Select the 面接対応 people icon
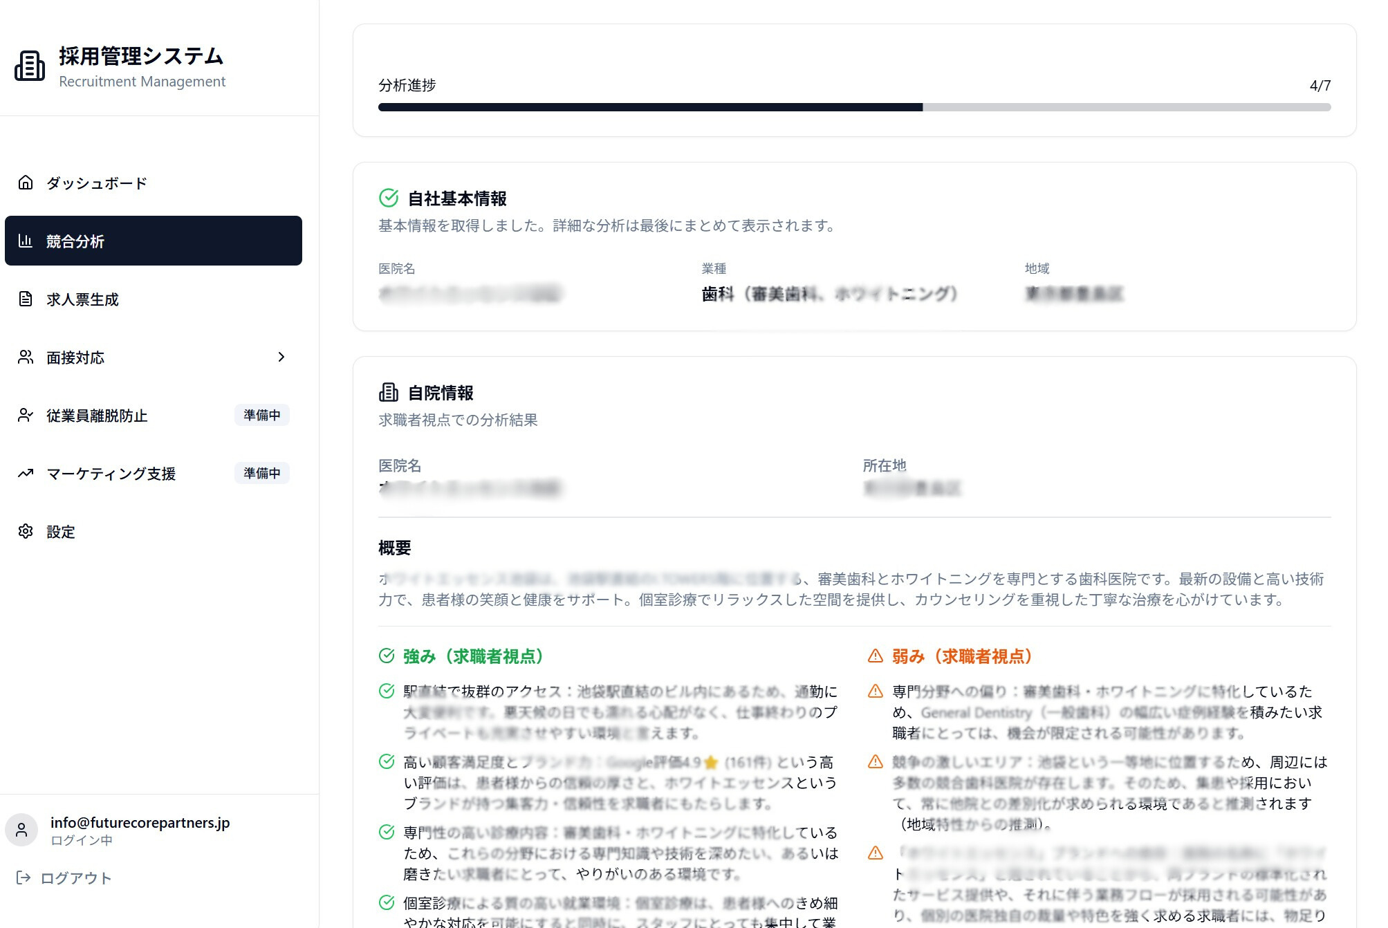The height and width of the screenshot is (928, 1388). click(x=25, y=357)
